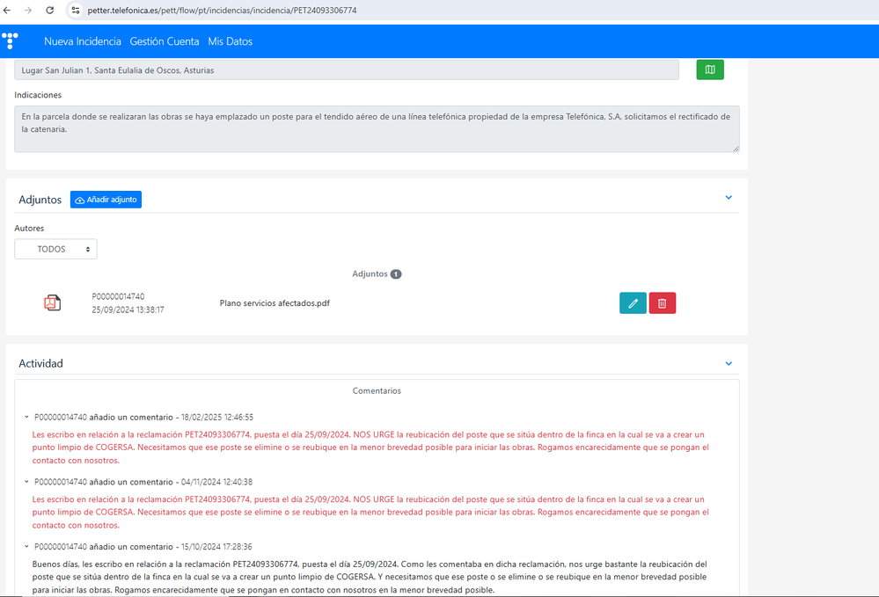
Task: Open the Mis Datos menu
Action: coord(230,41)
